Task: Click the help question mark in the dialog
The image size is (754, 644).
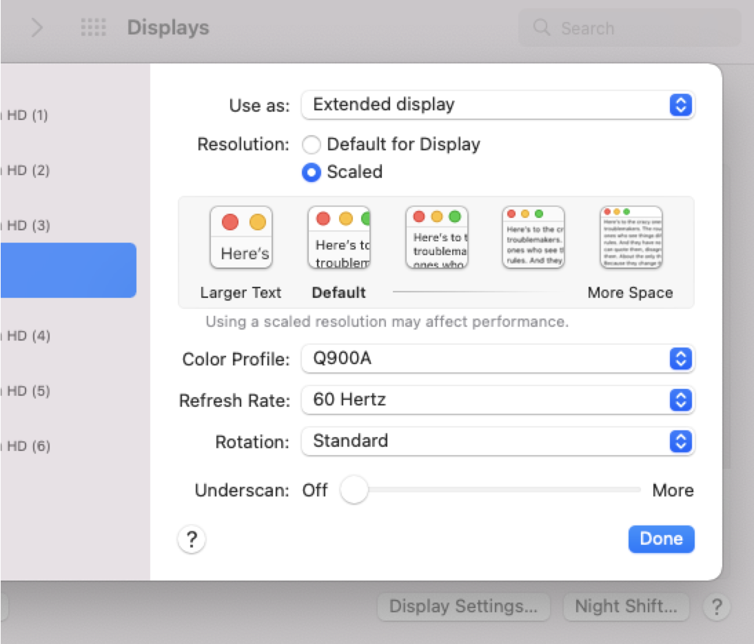Action: pyautogui.click(x=192, y=539)
